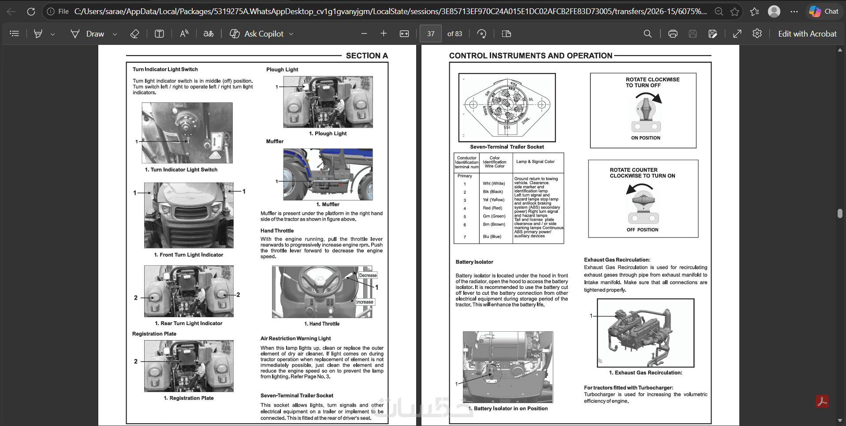846x426 pixels.
Task: Click the 'Increase' label on throttle image
Action: click(365, 302)
